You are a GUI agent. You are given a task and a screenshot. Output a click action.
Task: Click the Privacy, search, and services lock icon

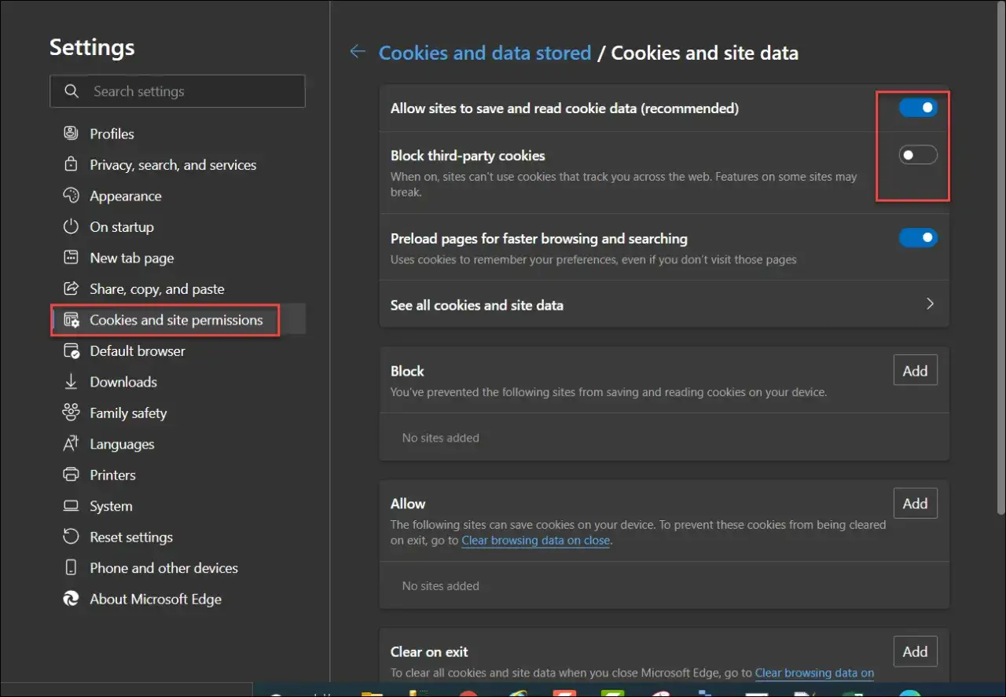(71, 165)
